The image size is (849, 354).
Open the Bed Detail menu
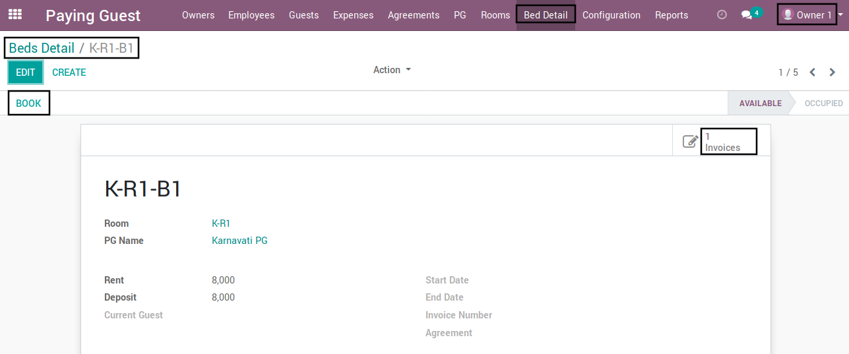[x=546, y=15]
